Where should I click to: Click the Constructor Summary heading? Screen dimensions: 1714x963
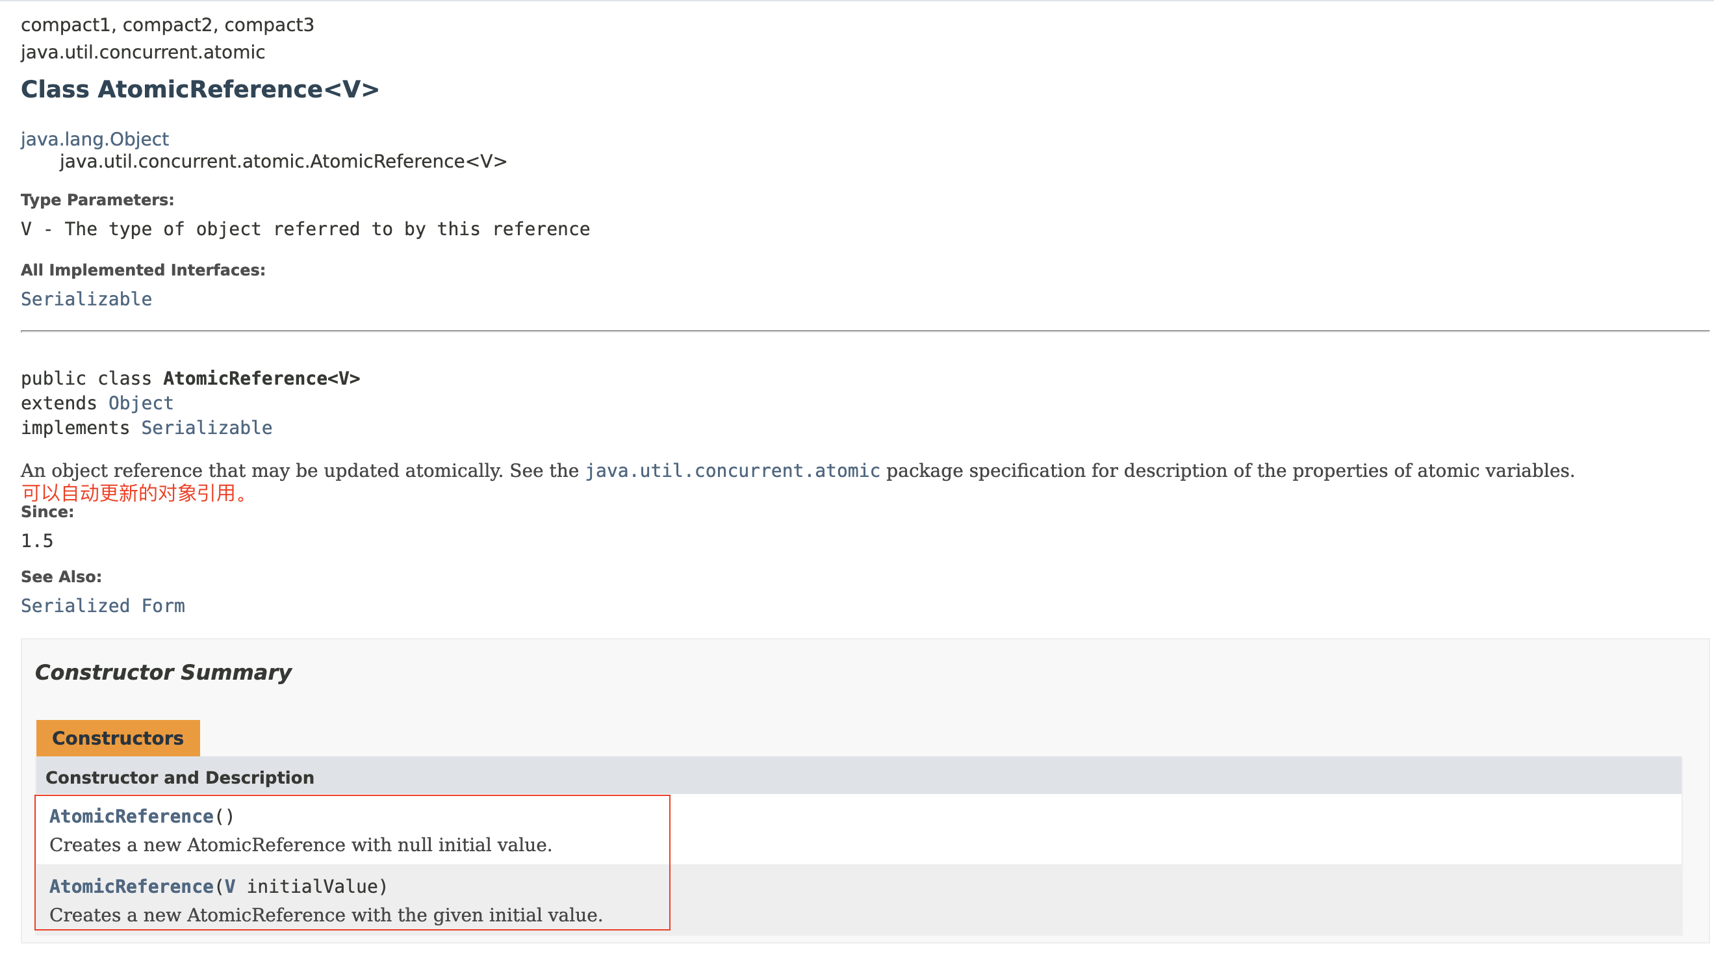[x=163, y=671]
